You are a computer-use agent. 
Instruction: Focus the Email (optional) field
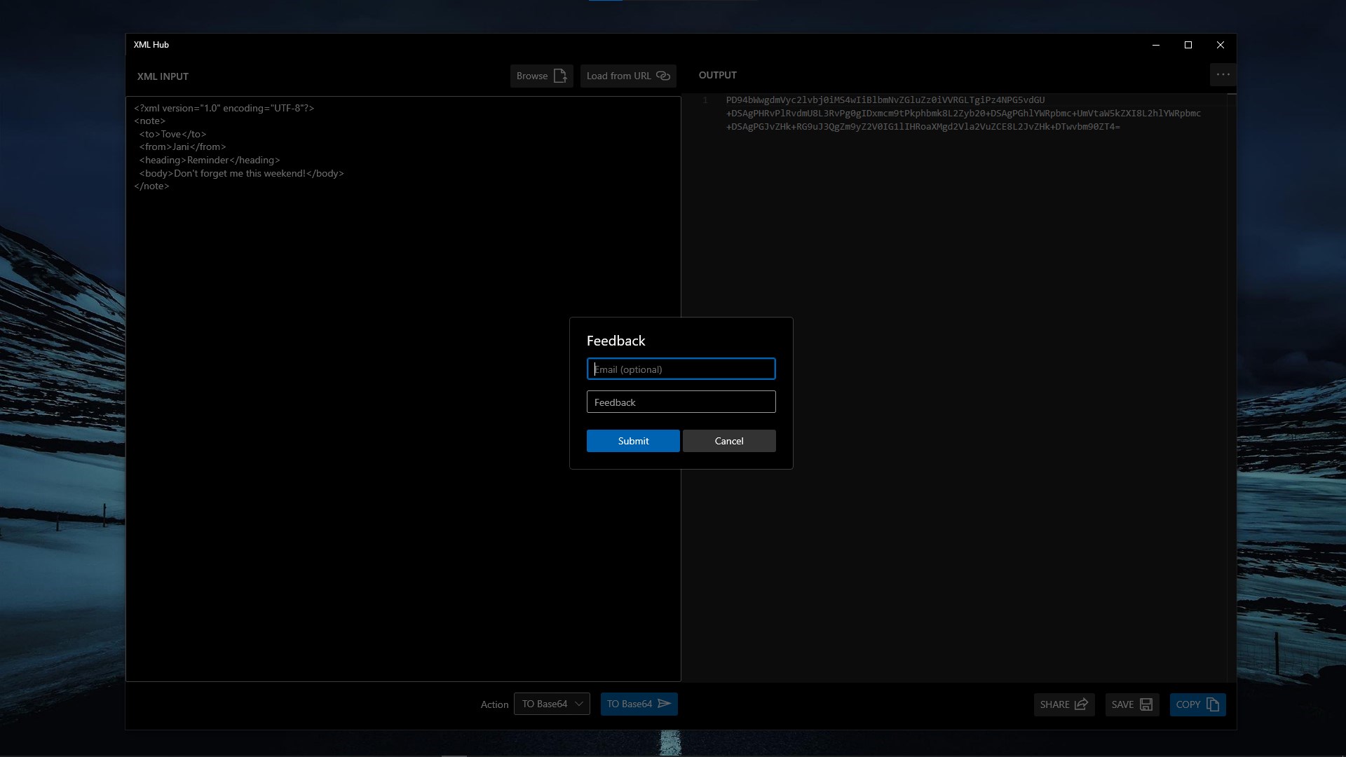pos(681,369)
